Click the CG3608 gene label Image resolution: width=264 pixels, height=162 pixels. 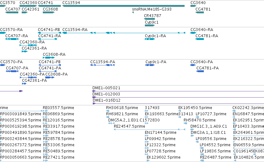click(50, 9)
